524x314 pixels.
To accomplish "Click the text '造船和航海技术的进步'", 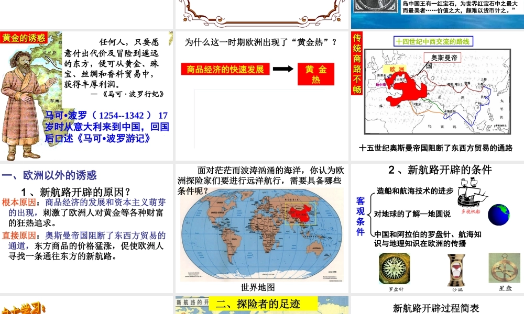I will [x=414, y=191].
